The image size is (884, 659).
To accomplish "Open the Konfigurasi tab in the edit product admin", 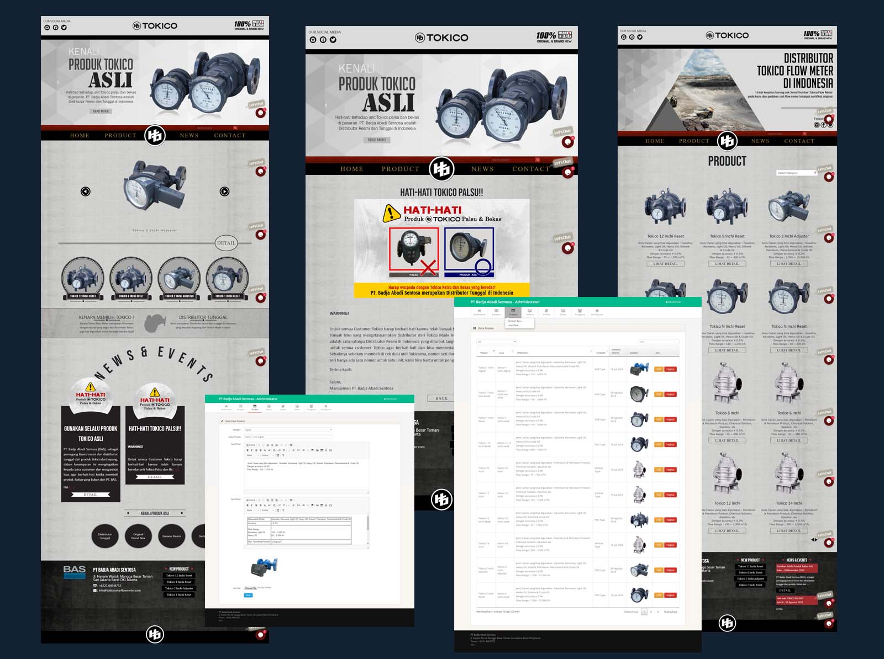I will [326, 408].
